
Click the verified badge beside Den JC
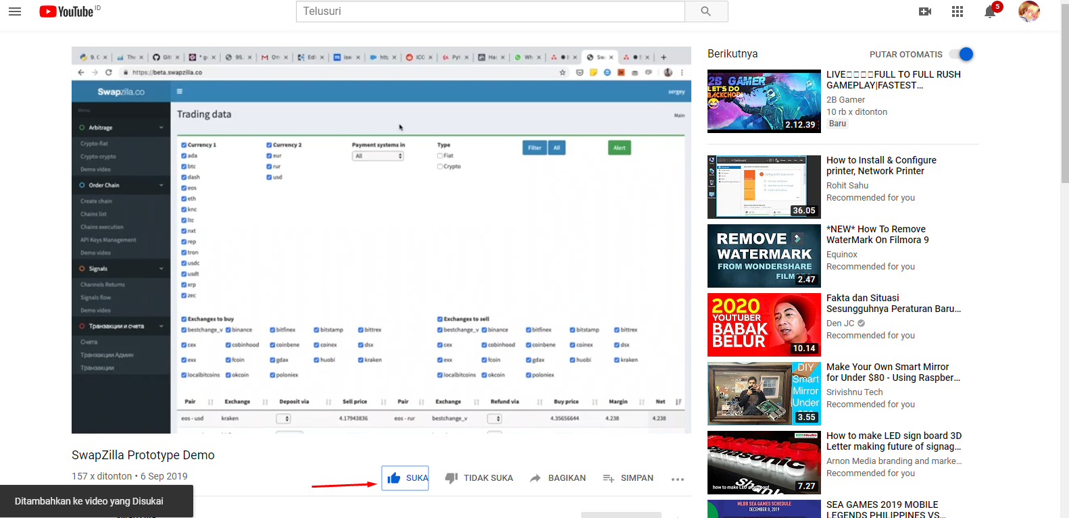coord(862,323)
